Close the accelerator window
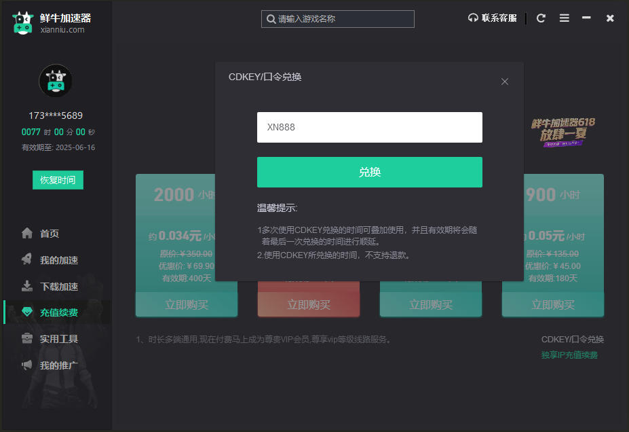The height and width of the screenshot is (432, 629). pos(610,18)
